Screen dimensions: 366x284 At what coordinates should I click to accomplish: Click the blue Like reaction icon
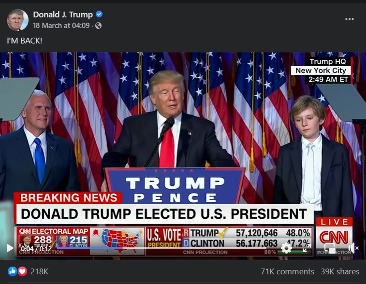[13, 271]
